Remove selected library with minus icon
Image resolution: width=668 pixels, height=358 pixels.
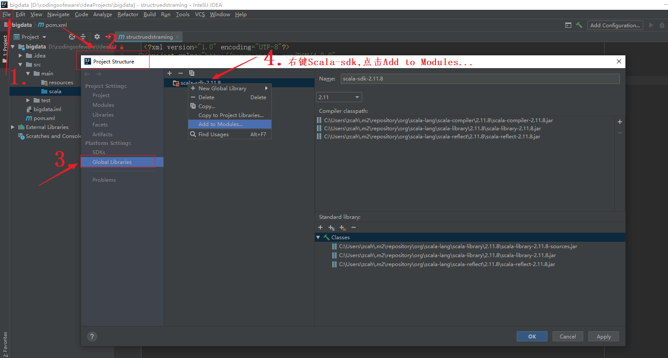(181, 73)
